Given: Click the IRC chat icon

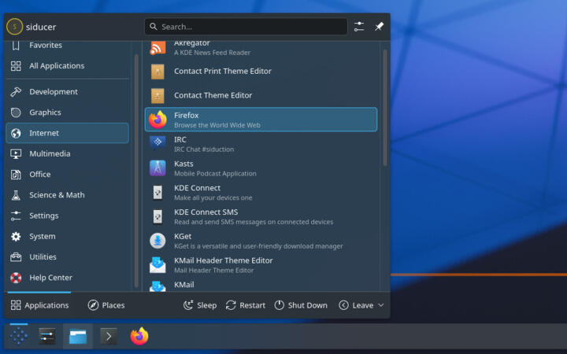Looking at the screenshot, I should coord(157,144).
